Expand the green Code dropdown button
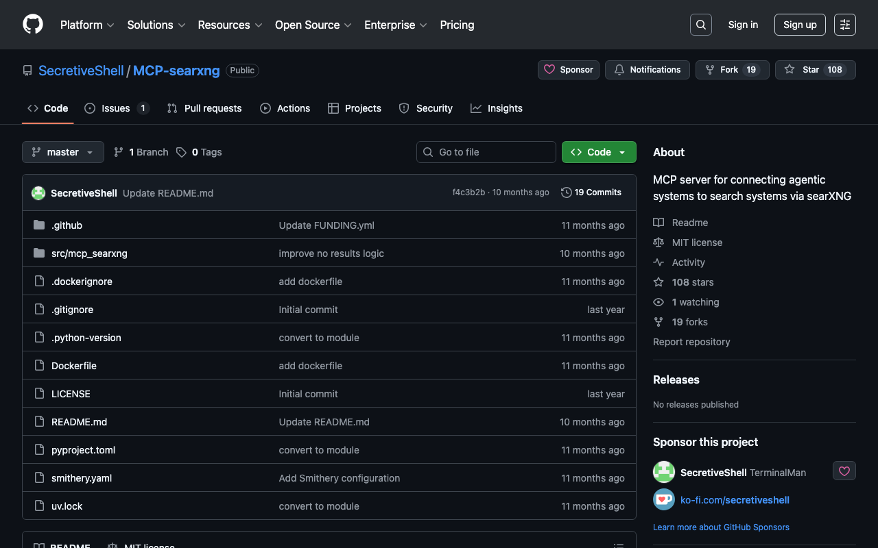878x548 pixels. coord(598,152)
